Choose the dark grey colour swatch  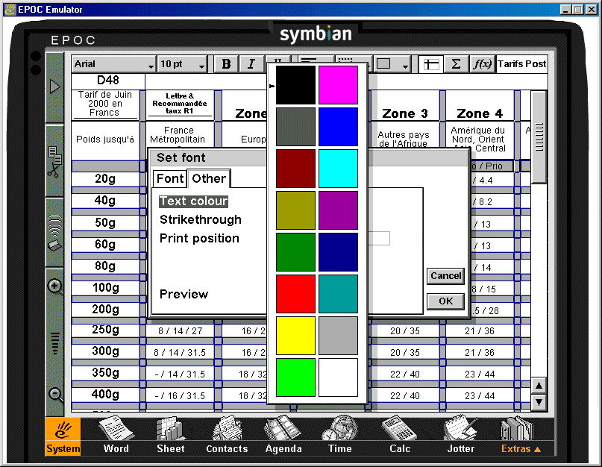(x=295, y=127)
